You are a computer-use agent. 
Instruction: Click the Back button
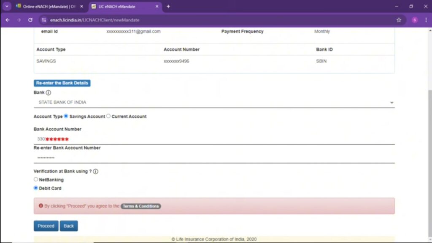coord(69,226)
